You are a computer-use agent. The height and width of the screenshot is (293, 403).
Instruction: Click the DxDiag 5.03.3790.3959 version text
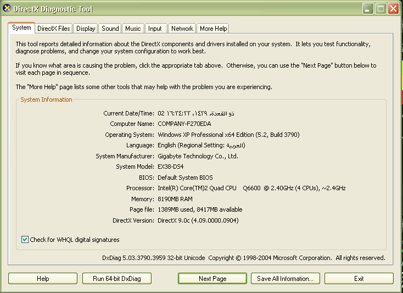tap(154, 258)
